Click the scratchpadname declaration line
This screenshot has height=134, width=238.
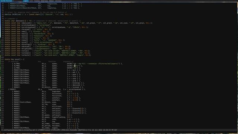pos(28,25)
